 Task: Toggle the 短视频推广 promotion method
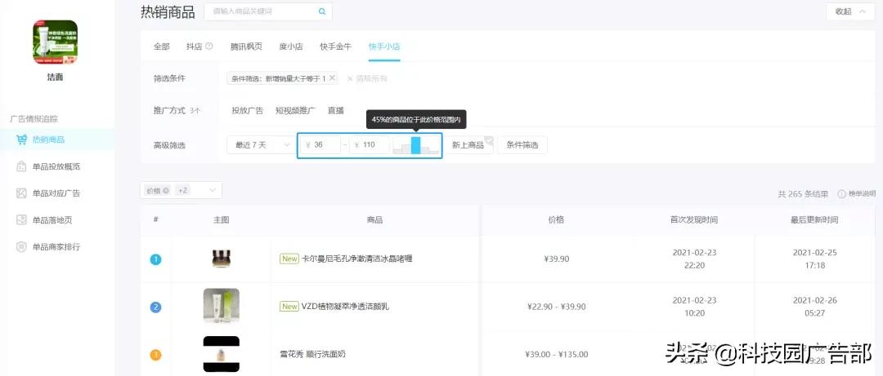pyautogui.click(x=296, y=111)
